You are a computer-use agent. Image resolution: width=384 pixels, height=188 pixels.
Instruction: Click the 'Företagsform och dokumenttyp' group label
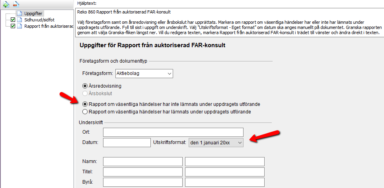click(x=113, y=61)
